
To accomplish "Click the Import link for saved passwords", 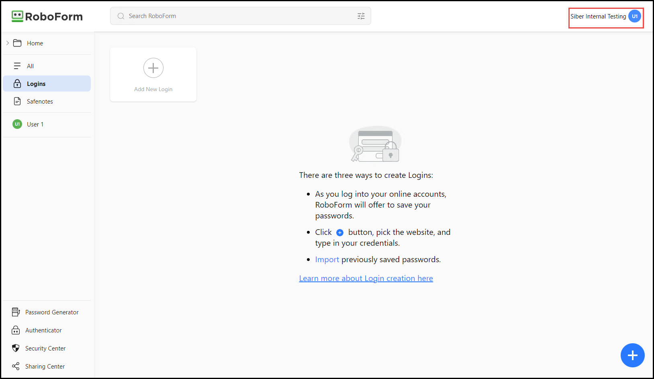I will coord(327,259).
